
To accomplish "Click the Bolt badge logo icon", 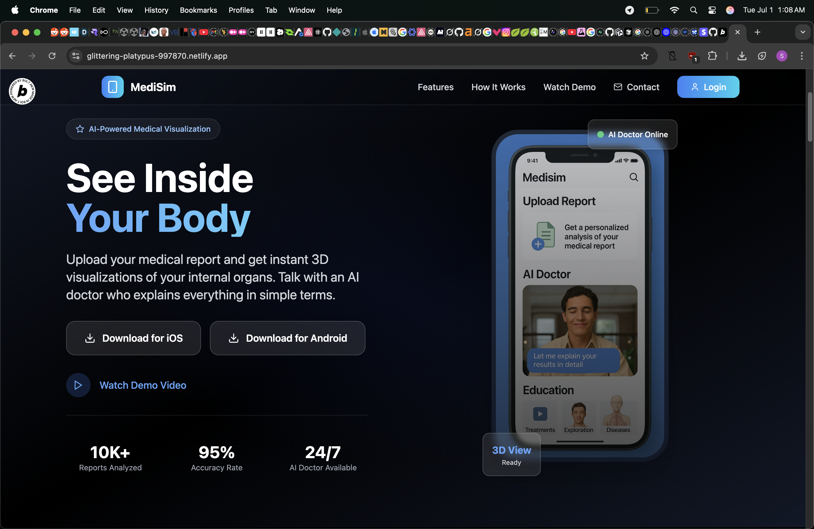I will (x=22, y=91).
